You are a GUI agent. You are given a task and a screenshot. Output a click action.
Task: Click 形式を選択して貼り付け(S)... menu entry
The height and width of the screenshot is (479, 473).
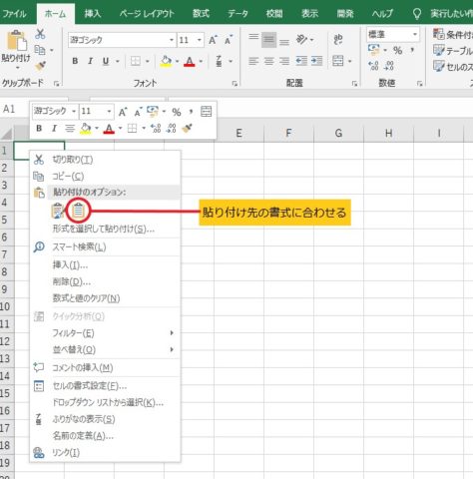(104, 229)
